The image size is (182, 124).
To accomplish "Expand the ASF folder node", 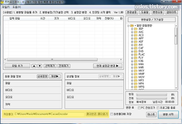I will point(132,42).
